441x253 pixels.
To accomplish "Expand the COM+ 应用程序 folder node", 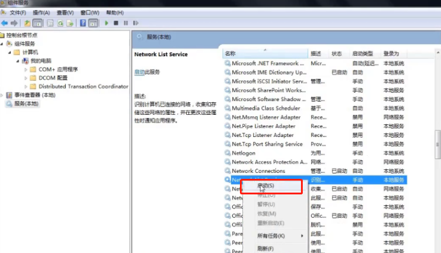I will [x=26, y=69].
